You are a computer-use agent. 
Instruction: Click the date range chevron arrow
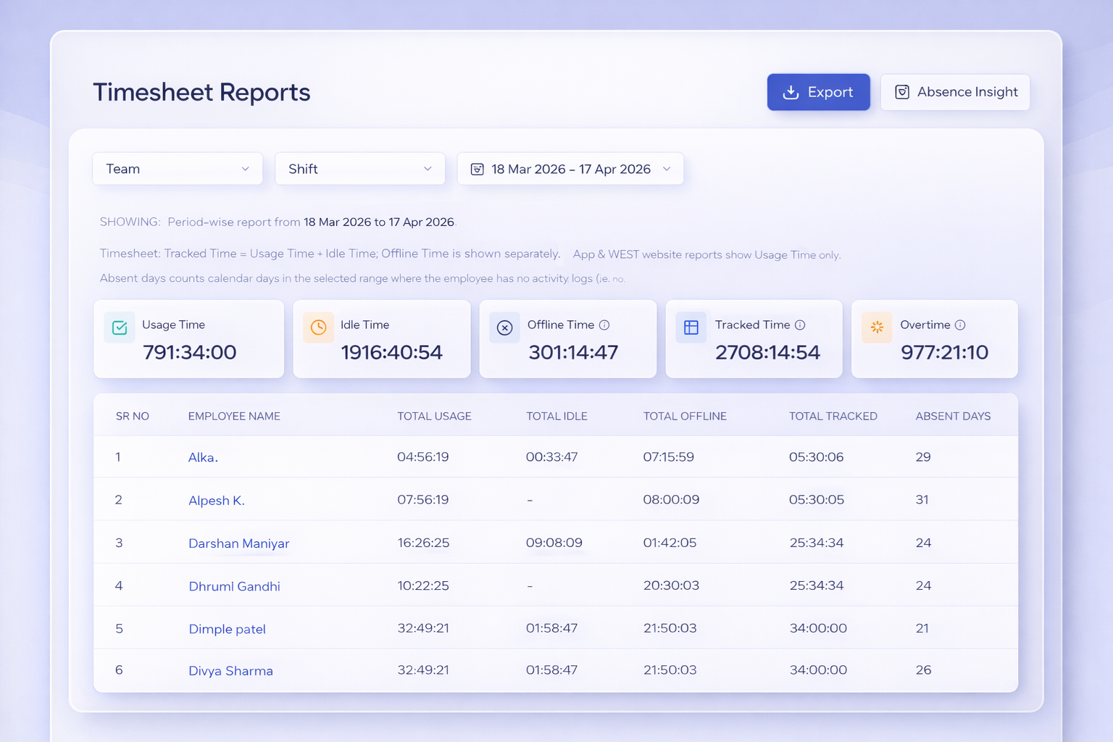tap(667, 169)
